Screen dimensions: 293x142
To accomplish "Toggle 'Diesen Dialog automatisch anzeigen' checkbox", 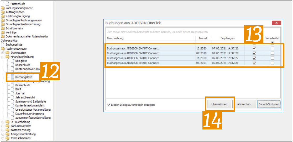I will (x=109, y=105).
